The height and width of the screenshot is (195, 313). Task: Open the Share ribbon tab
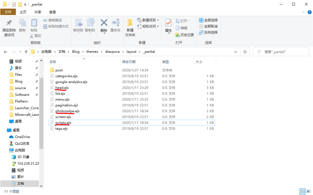(x=38, y=12)
